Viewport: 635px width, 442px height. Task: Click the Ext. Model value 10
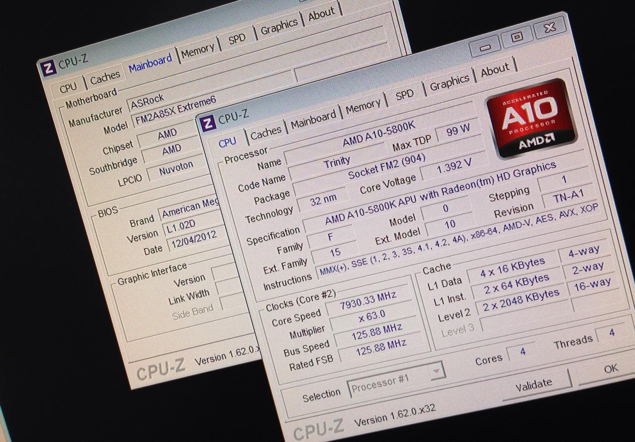coord(449,225)
